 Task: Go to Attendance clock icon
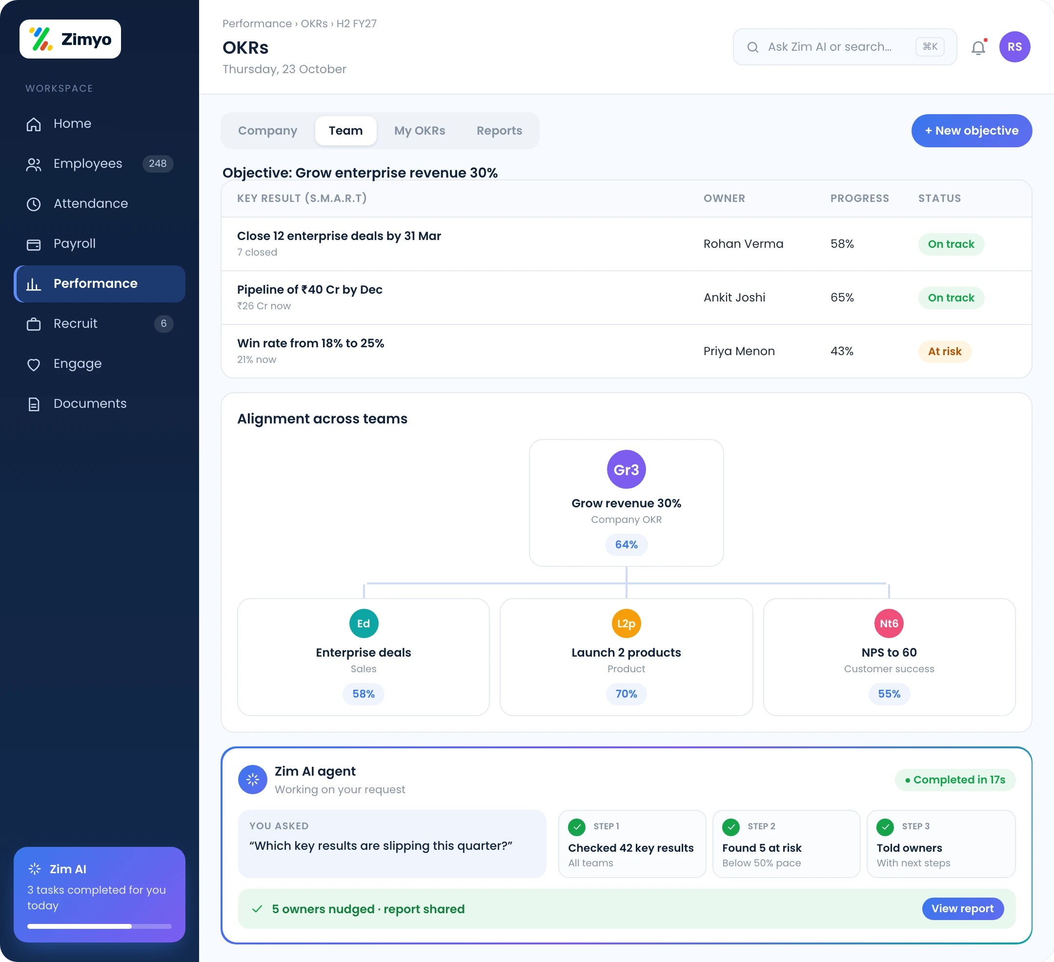click(x=34, y=204)
